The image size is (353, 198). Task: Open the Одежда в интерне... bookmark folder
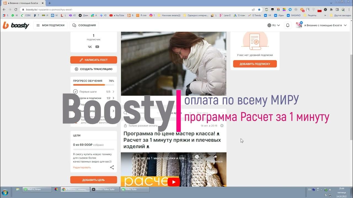tap(196, 15)
